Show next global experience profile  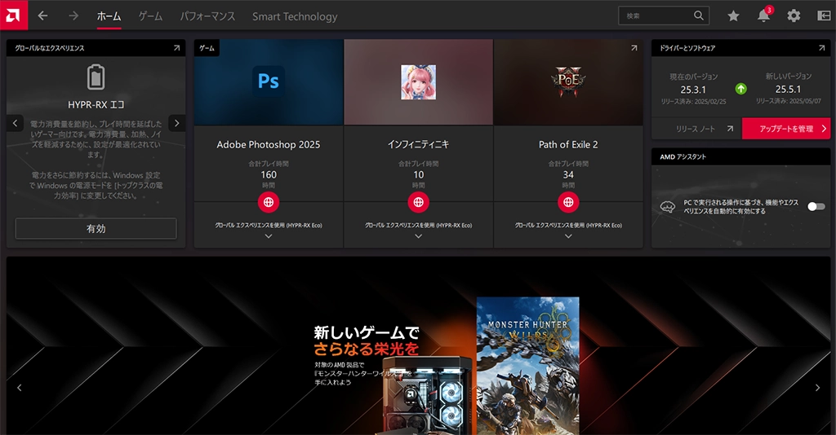(177, 123)
